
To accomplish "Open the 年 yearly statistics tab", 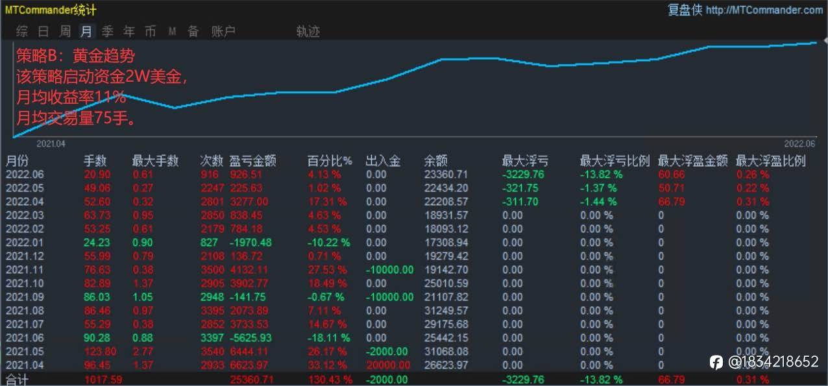I will click(129, 31).
